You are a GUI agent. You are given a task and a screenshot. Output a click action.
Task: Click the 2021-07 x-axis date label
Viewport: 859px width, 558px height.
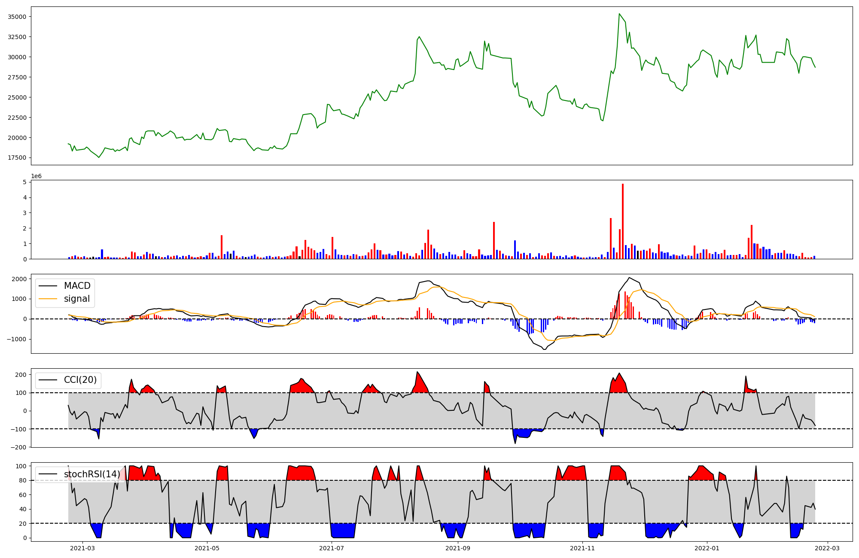click(332, 548)
